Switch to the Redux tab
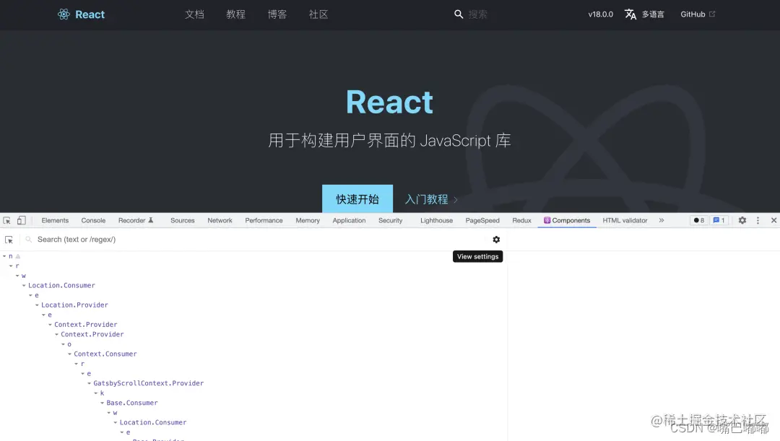Image resolution: width=780 pixels, height=441 pixels. click(x=522, y=220)
